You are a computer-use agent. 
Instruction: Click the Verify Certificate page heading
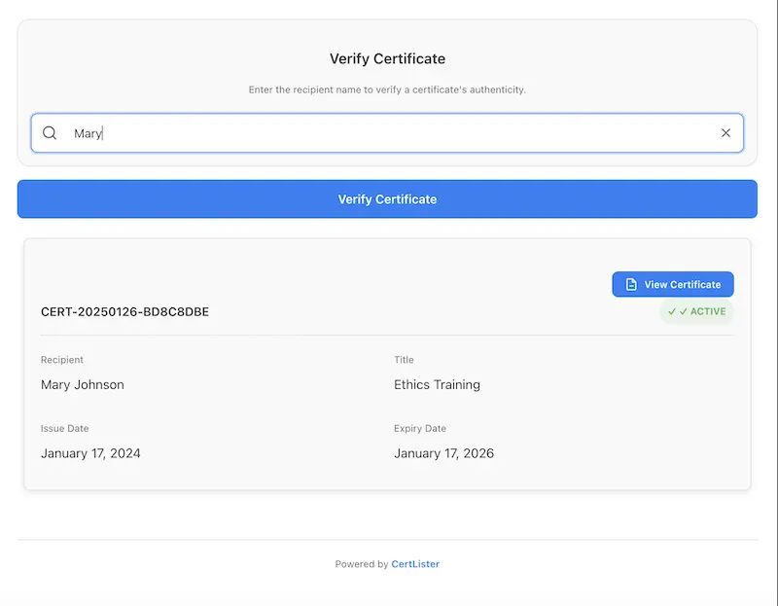[x=387, y=58]
